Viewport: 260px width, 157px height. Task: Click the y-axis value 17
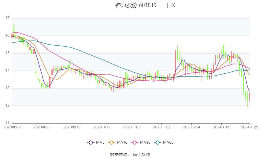7,18
